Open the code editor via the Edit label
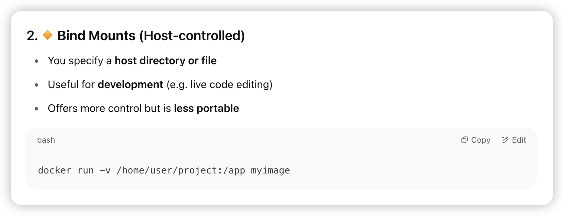The width and height of the screenshot is (564, 216). tap(519, 140)
